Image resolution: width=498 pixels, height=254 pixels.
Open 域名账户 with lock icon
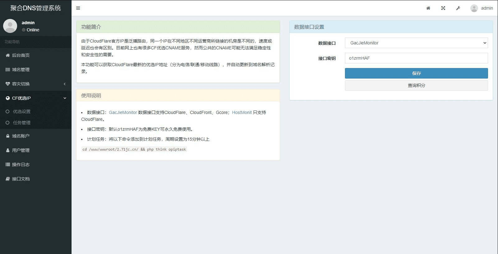[x=21, y=136]
